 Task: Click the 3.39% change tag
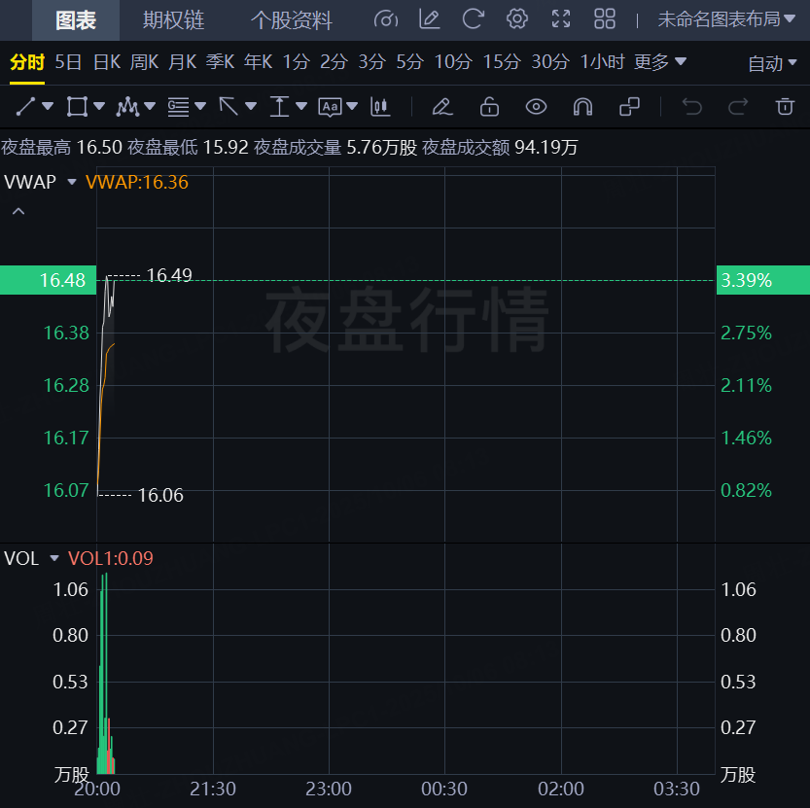tap(763, 280)
